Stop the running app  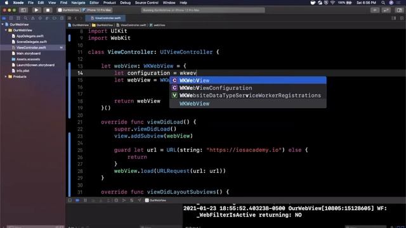[48, 10]
